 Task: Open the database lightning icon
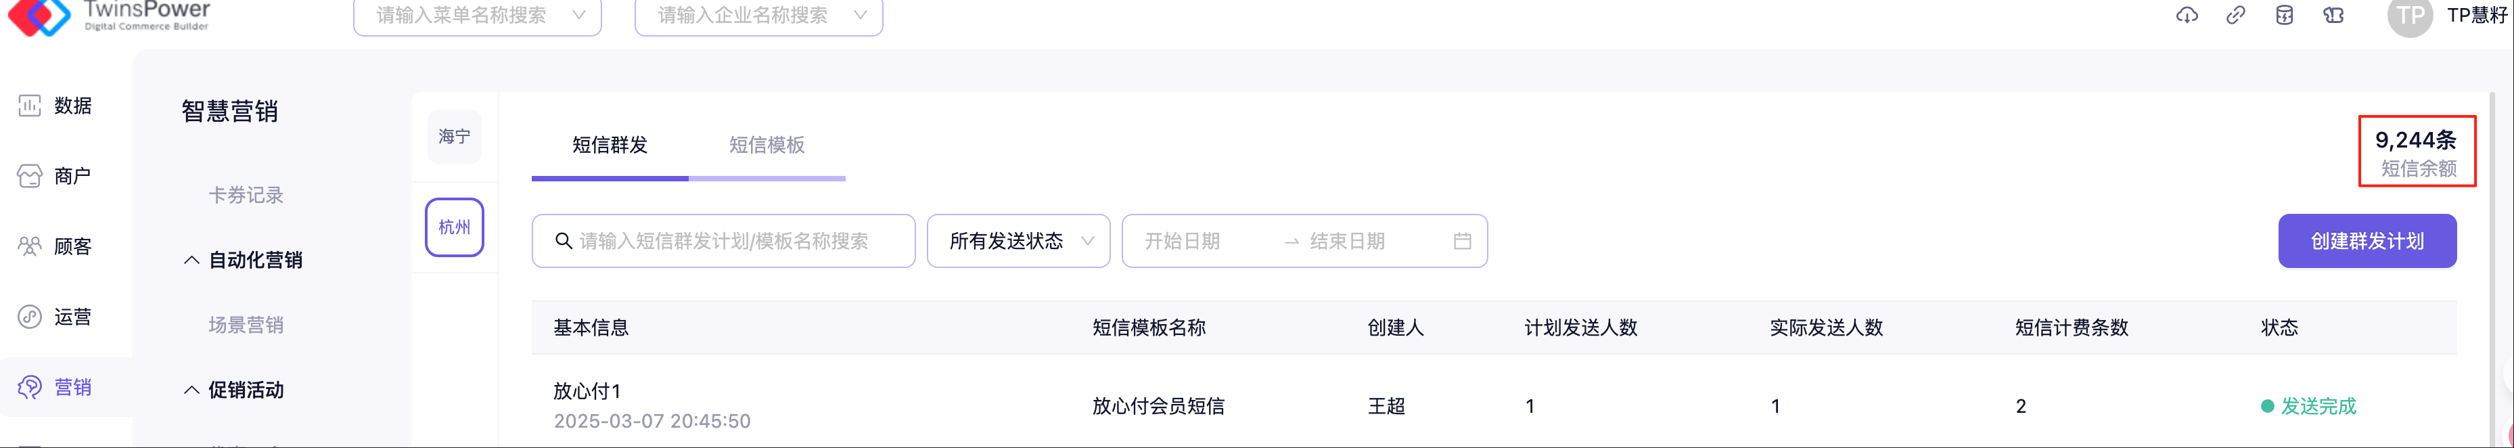coord(2285,15)
